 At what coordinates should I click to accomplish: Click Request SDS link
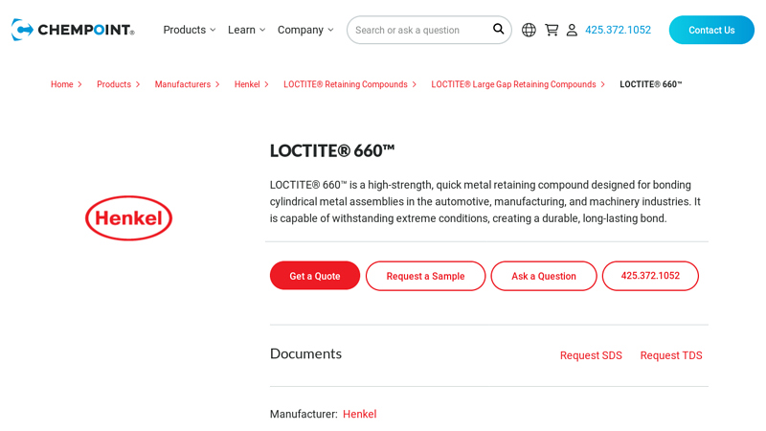coord(591,355)
